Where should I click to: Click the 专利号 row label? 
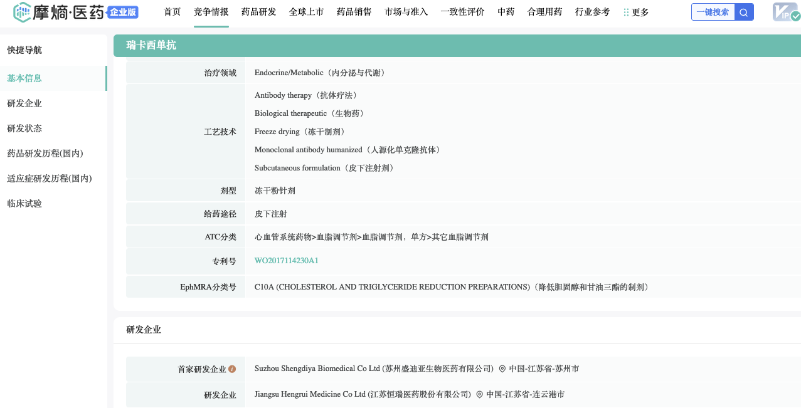(224, 261)
